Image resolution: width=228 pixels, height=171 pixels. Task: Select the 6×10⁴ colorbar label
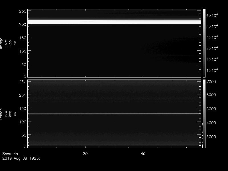212,15
